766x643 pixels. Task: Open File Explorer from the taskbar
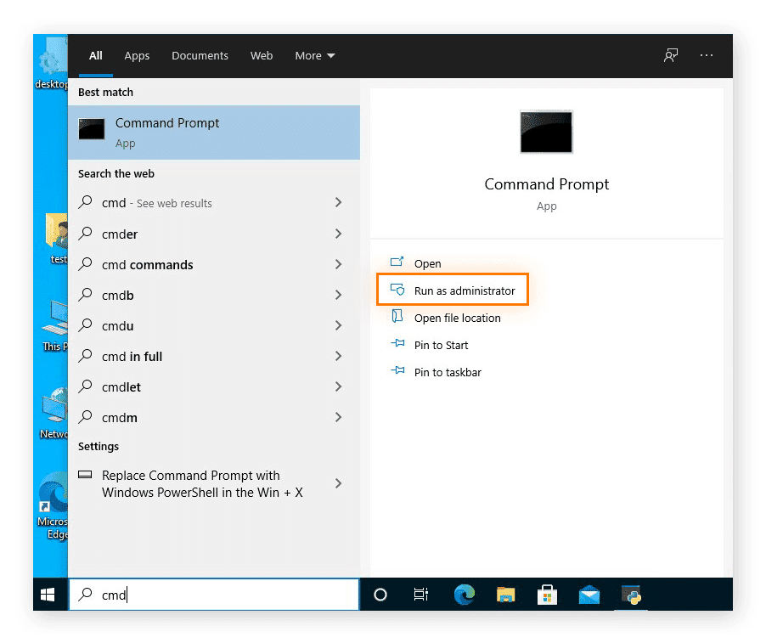click(505, 595)
